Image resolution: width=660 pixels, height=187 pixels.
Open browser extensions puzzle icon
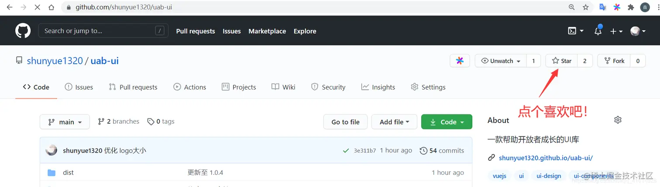631,7
